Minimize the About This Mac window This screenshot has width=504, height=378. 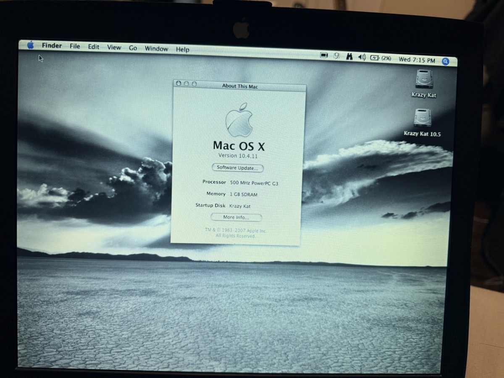tap(186, 84)
